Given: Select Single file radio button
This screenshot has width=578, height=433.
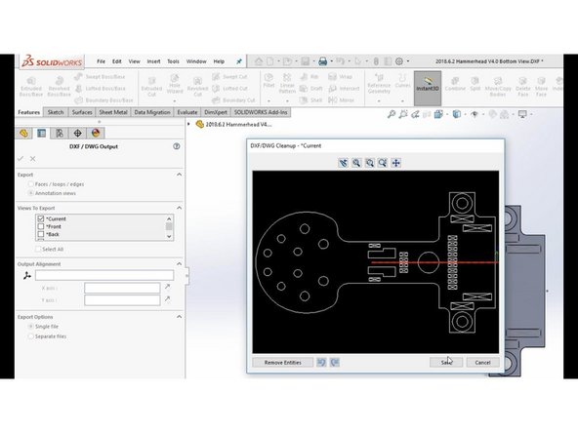Looking at the screenshot, I should (x=31, y=327).
